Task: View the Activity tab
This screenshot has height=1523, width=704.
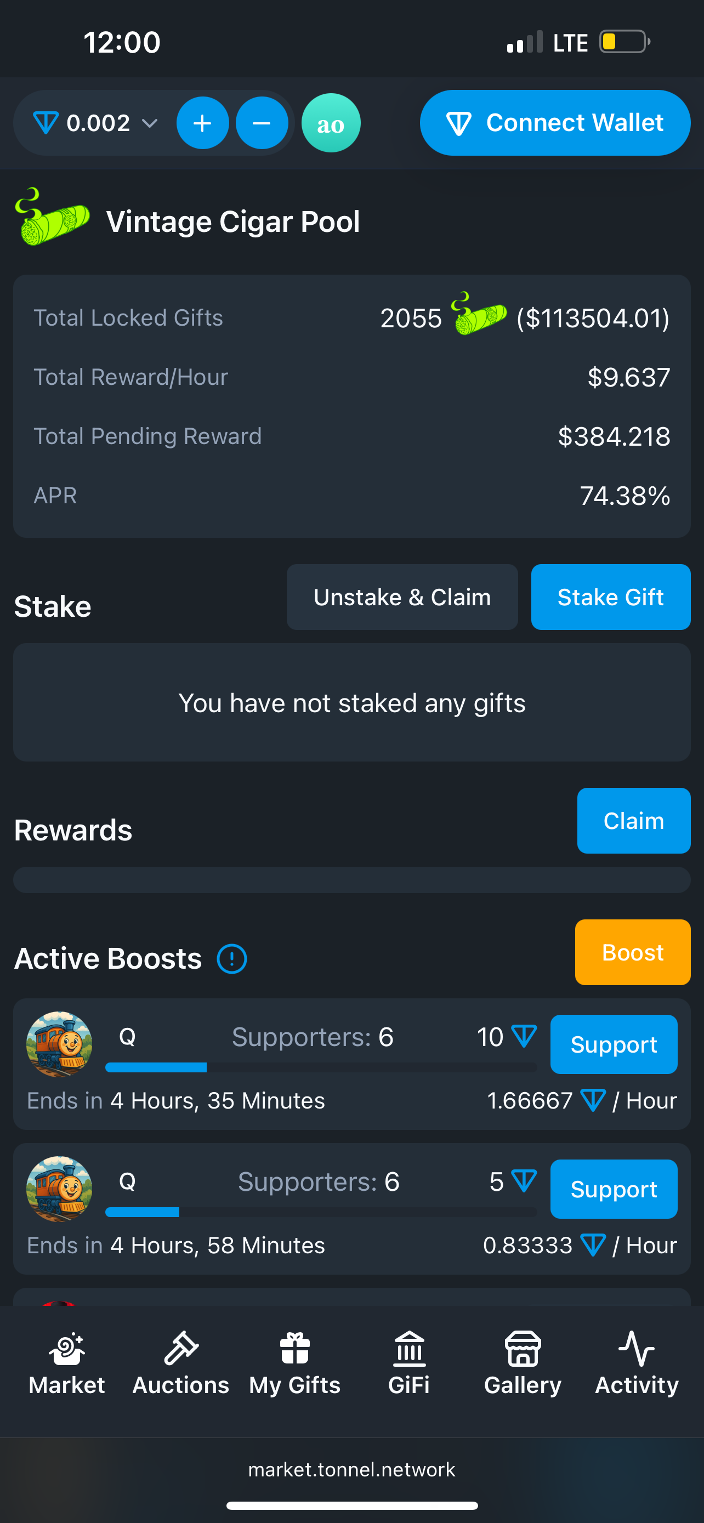Action: 637,1363
